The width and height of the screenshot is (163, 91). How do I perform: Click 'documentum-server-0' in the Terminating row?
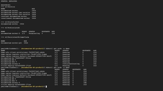(x=10, y=33)
